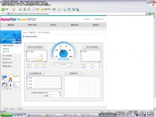The width and height of the screenshot is (156, 117).
Task: Click the green Back arrow button
Action: pos(3,9)
